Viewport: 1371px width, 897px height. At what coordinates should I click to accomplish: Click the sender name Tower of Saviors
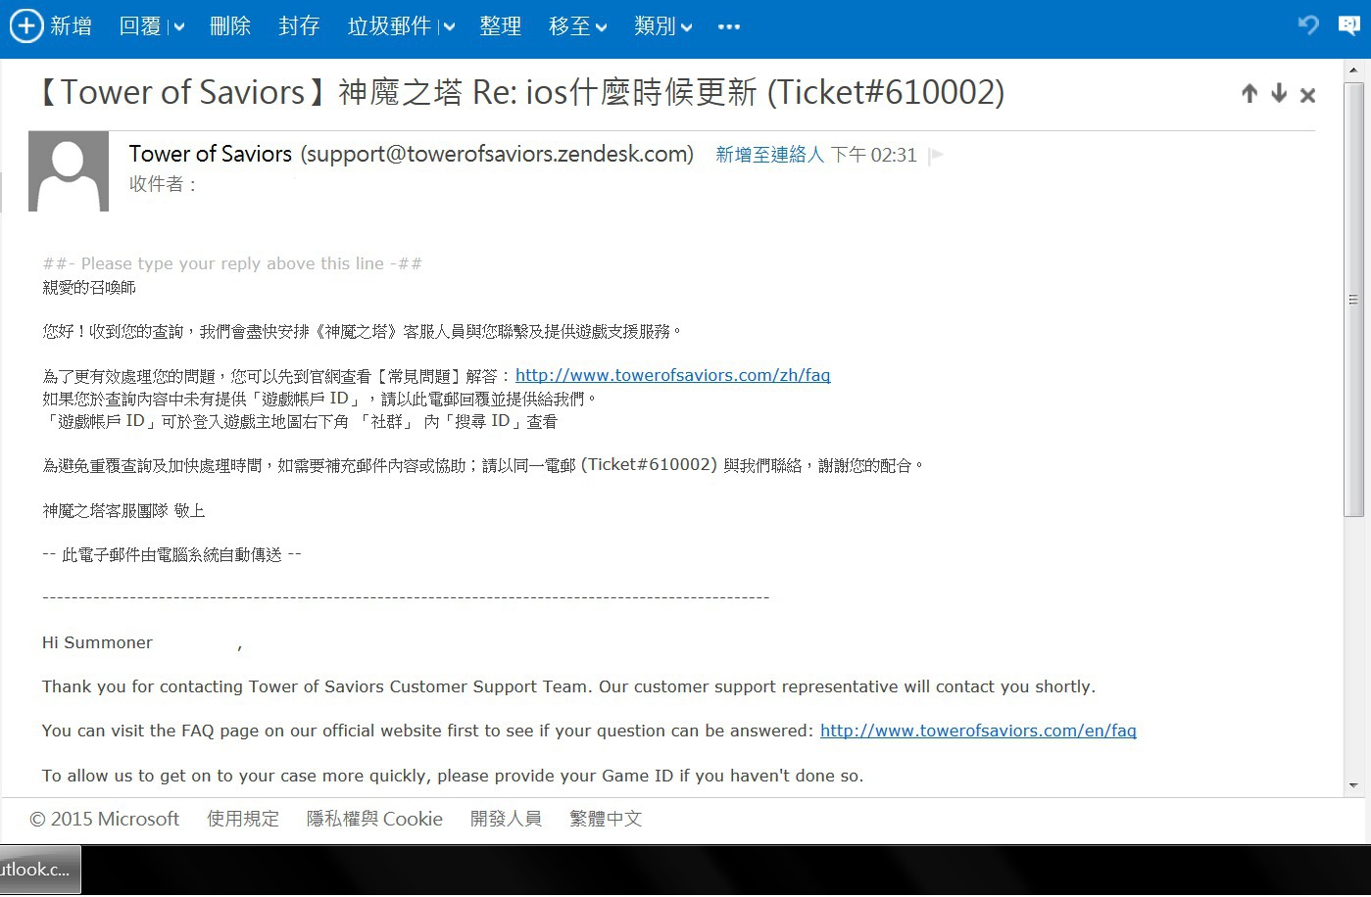pos(211,154)
